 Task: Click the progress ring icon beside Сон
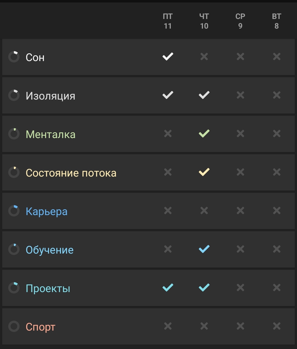point(14,57)
